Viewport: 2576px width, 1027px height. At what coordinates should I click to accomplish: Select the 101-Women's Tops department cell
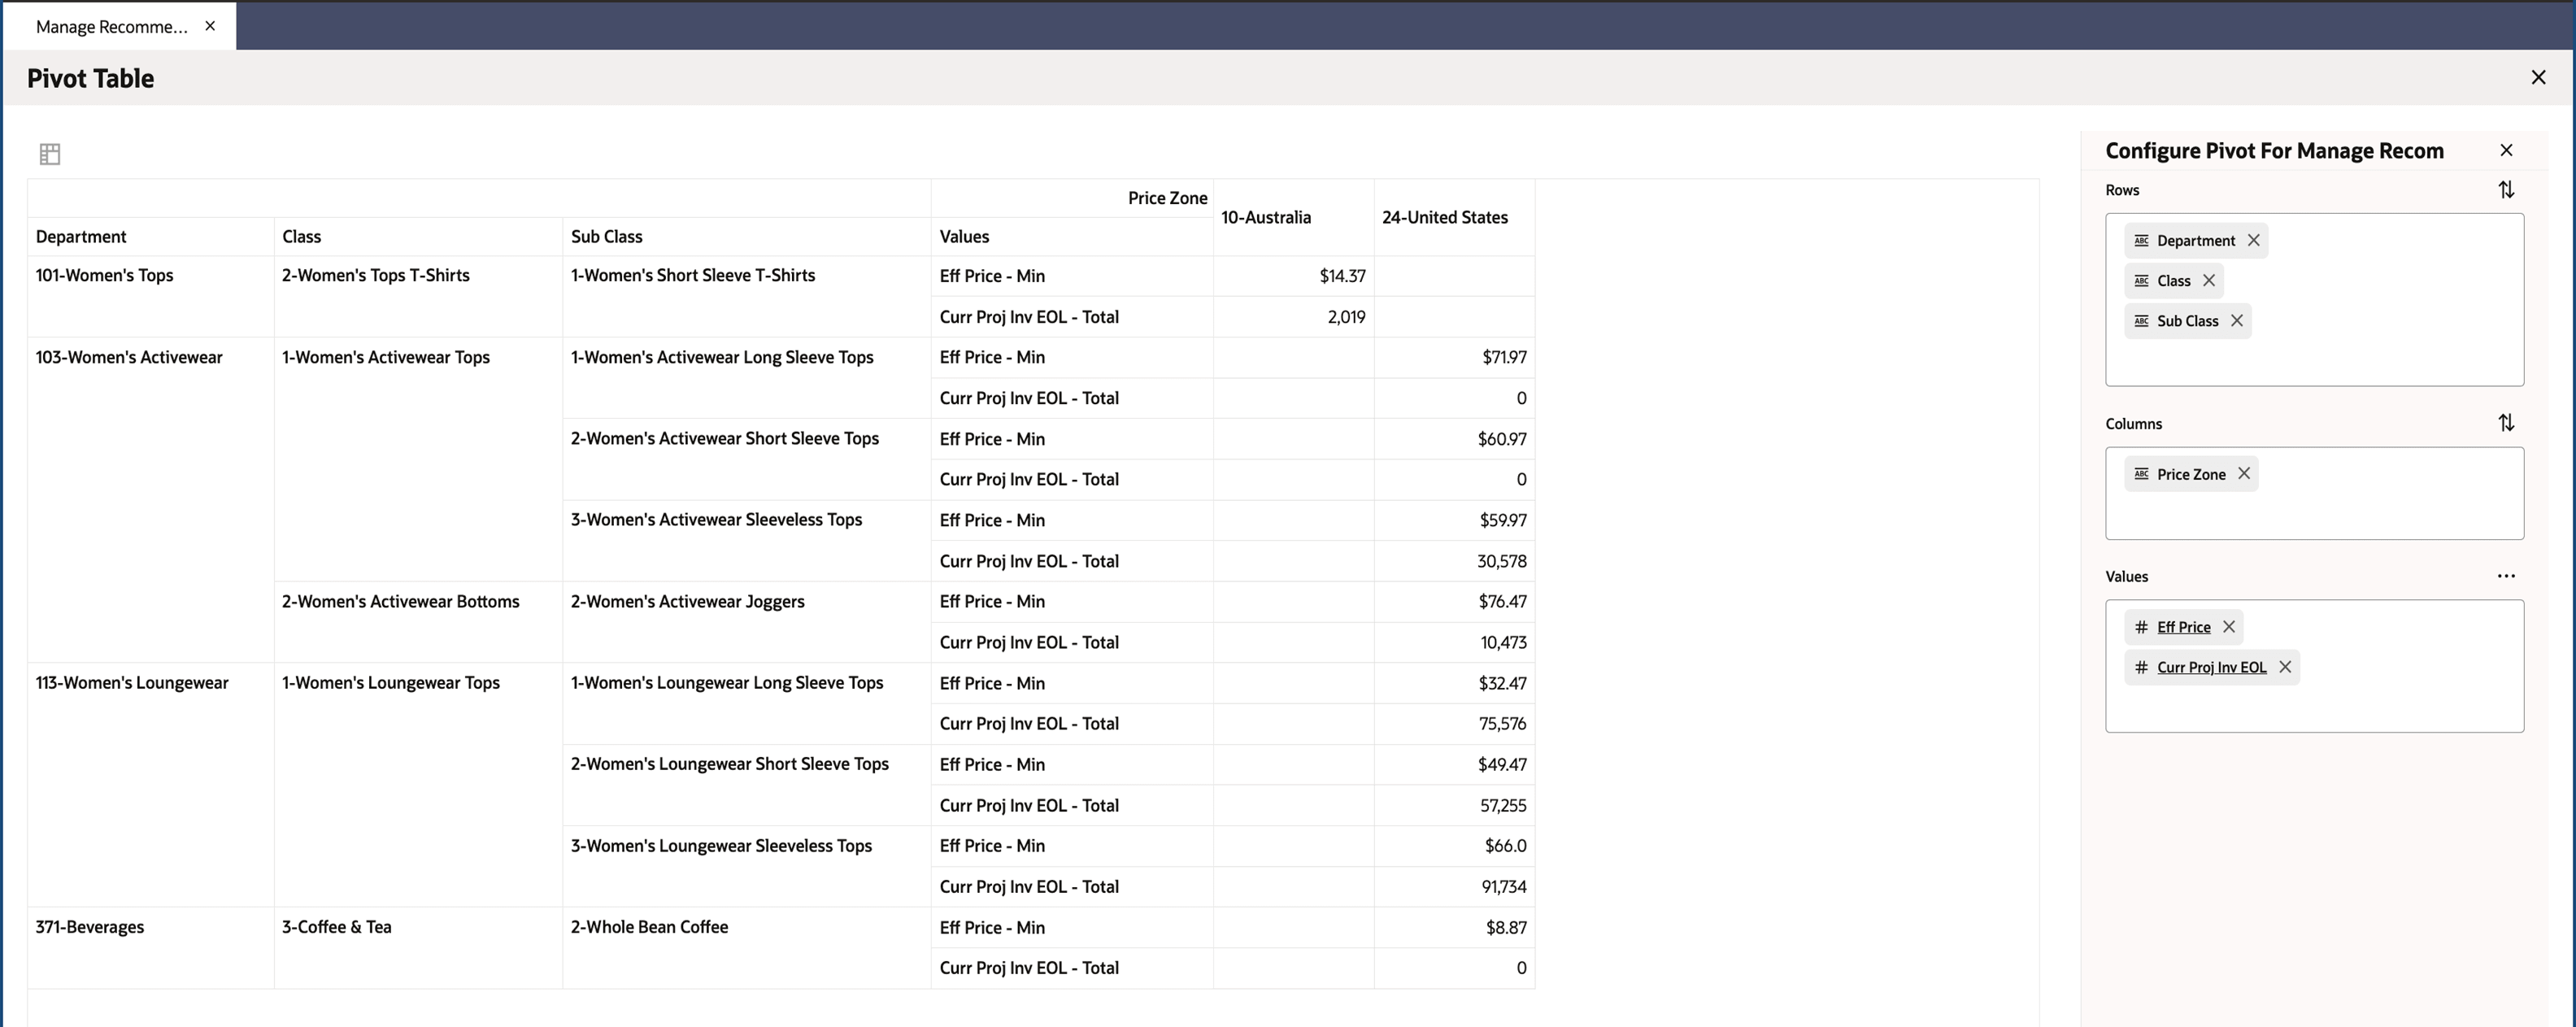coord(104,275)
